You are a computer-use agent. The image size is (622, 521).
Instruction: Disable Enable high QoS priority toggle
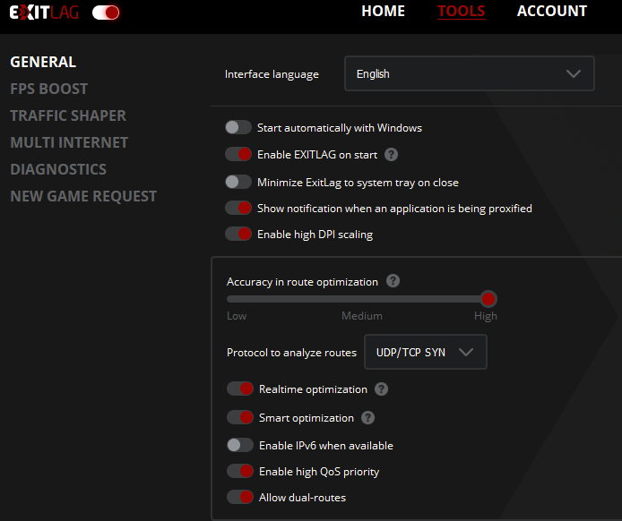[x=240, y=471]
